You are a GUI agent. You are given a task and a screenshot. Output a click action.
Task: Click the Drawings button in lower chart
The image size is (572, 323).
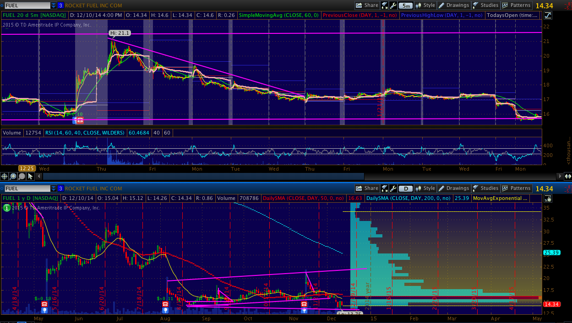pyautogui.click(x=454, y=188)
